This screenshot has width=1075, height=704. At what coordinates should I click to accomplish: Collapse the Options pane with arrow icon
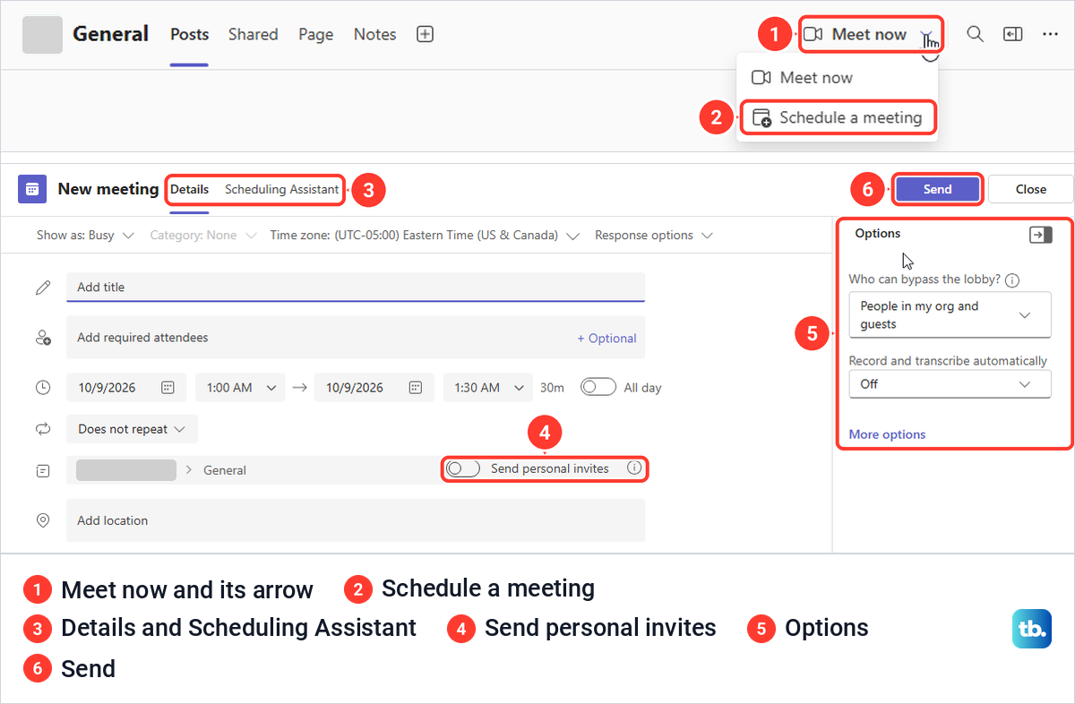1041,234
